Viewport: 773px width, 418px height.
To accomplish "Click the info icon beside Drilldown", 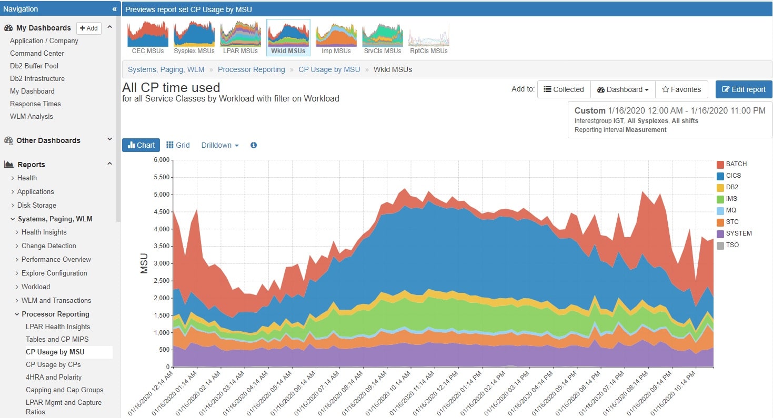I will tap(254, 145).
